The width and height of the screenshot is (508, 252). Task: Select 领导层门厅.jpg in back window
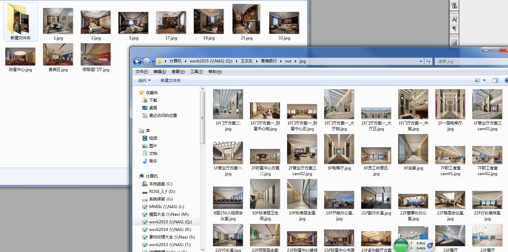96,58
